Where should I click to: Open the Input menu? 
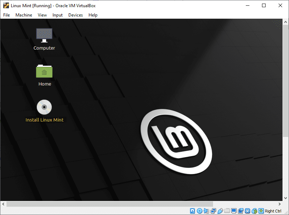58,15
